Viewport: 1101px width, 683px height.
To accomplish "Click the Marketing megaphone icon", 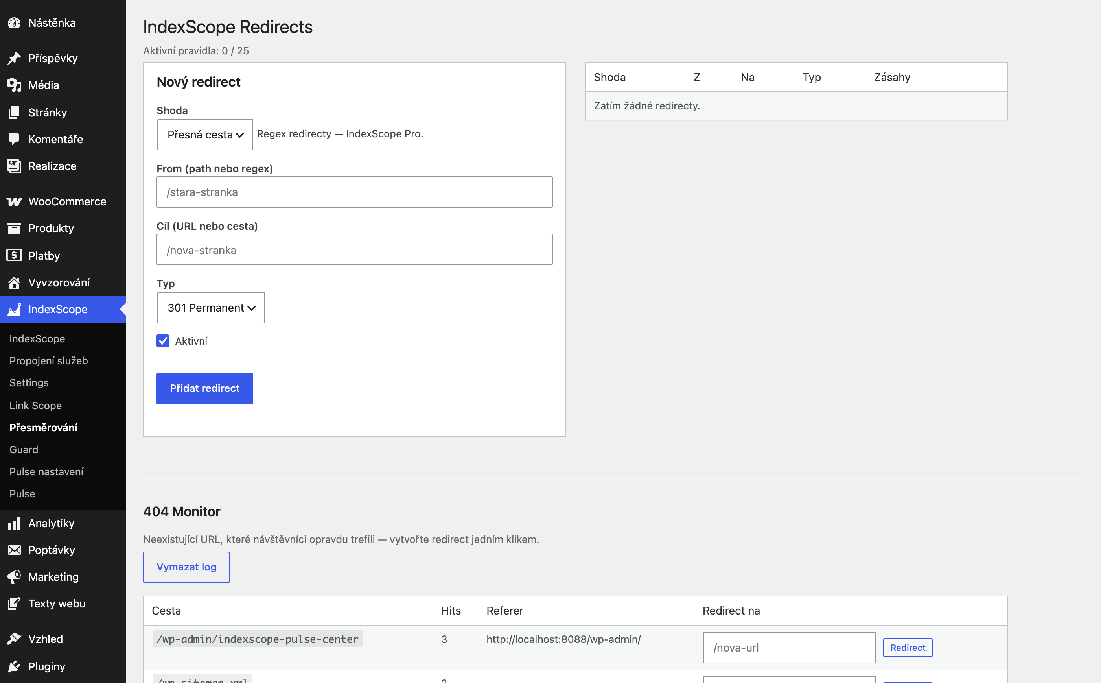I will coord(14,576).
